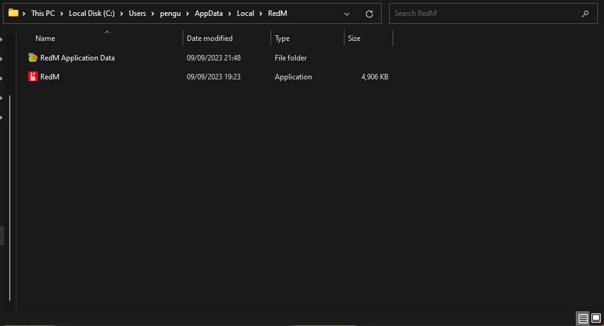
Task: Sort by the Name column header
Action: pyautogui.click(x=45, y=38)
